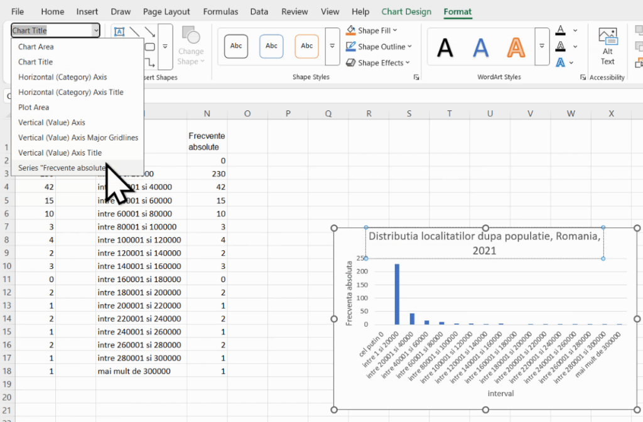The width and height of the screenshot is (643, 422).
Task: Choose the black WordArt style A
Action: pyautogui.click(x=445, y=46)
